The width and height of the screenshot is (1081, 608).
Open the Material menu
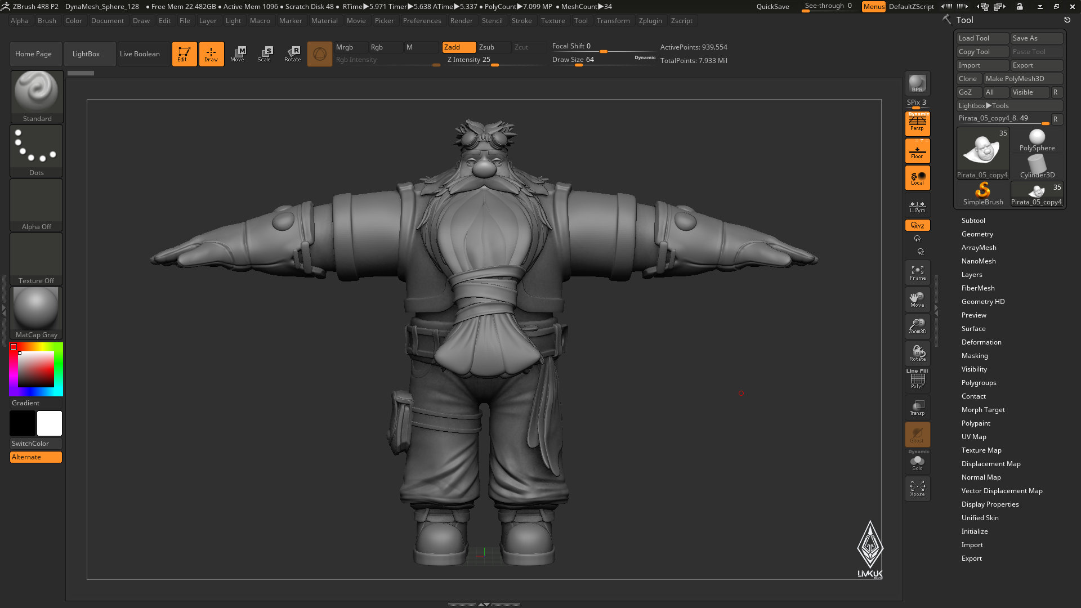(324, 21)
